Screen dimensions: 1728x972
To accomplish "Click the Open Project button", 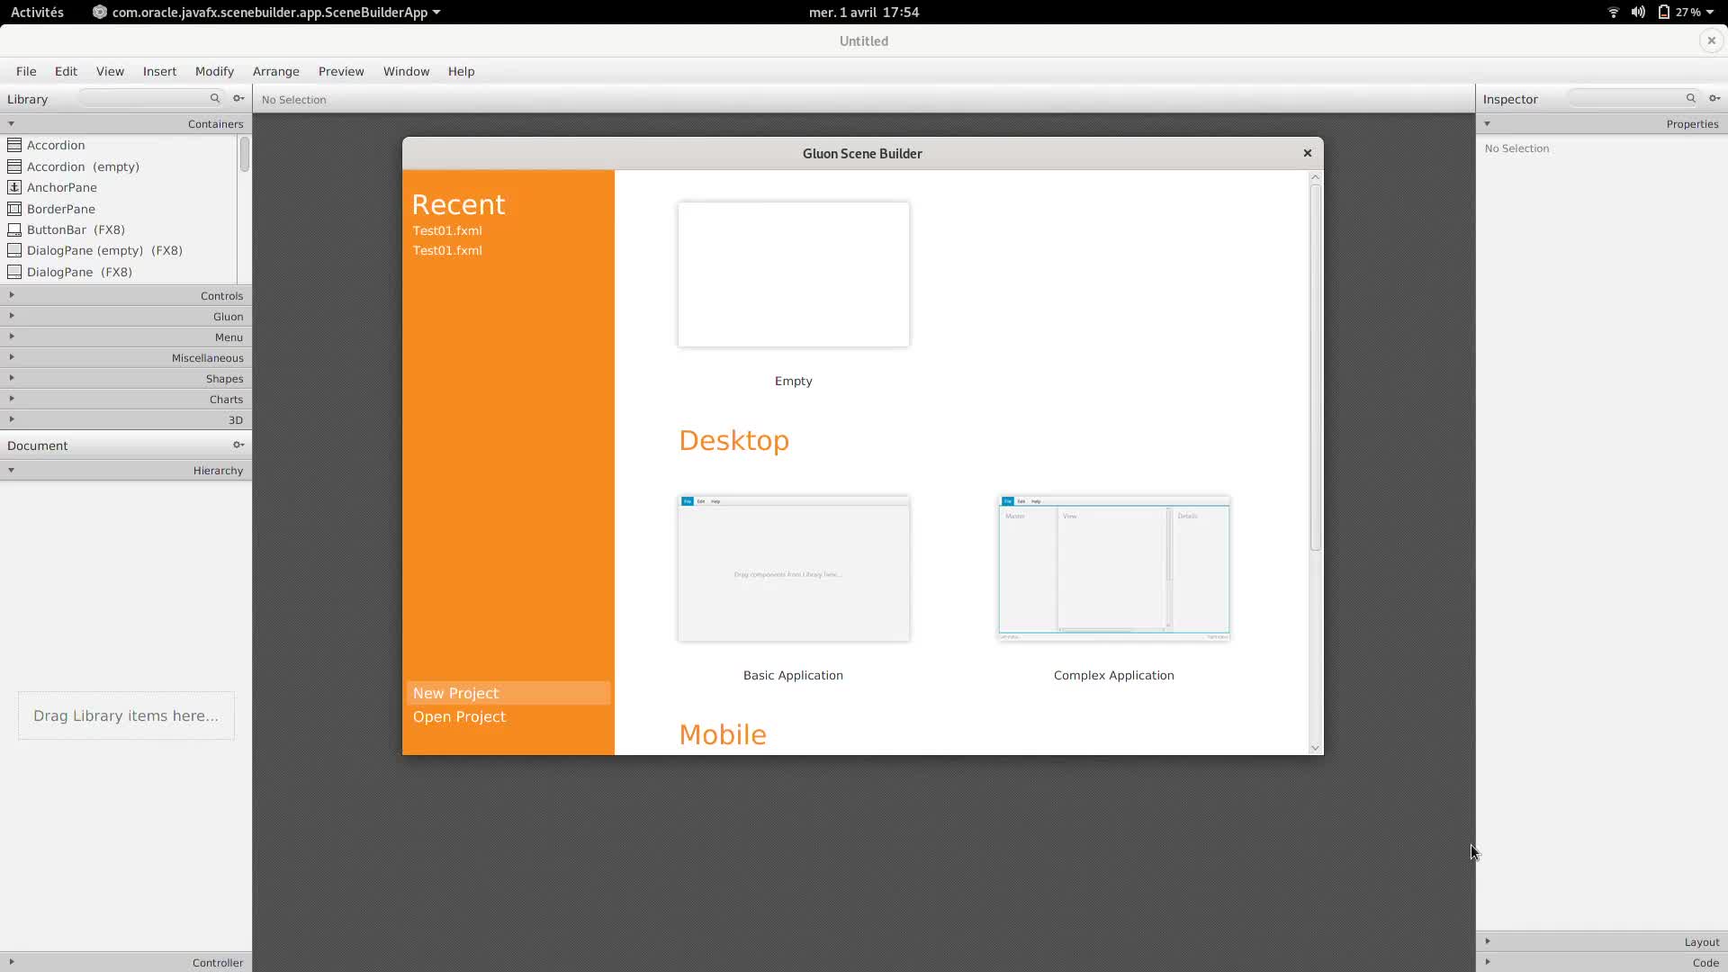I will (459, 715).
